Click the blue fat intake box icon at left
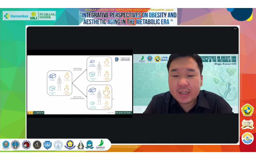Viewport: 256px width, 160px height. [52, 76]
